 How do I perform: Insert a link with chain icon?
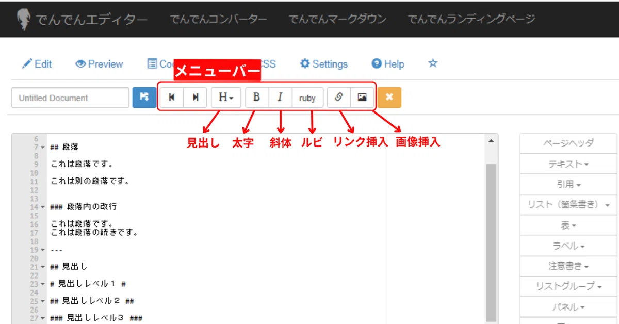[339, 98]
